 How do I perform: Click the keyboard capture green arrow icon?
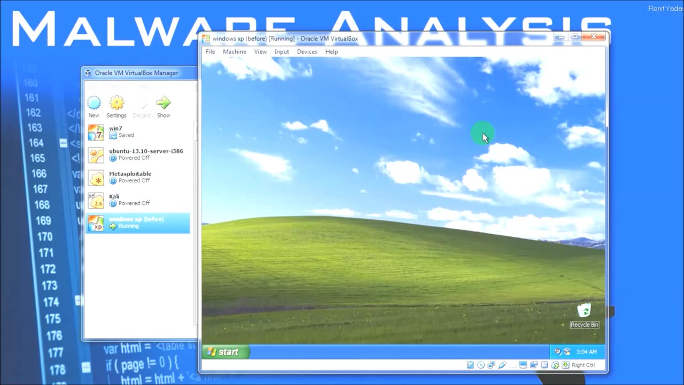(565, 365)
